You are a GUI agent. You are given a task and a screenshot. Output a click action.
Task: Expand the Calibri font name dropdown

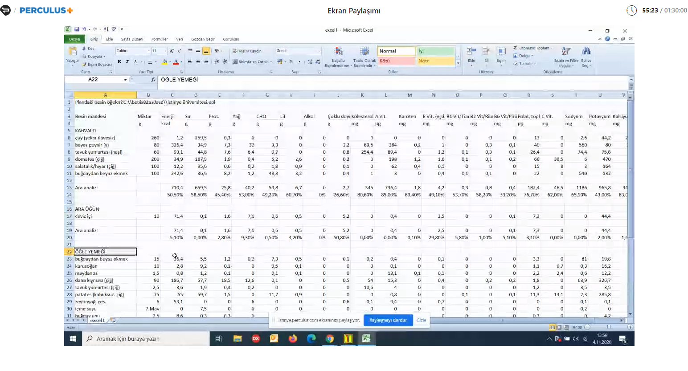point(148,51)
